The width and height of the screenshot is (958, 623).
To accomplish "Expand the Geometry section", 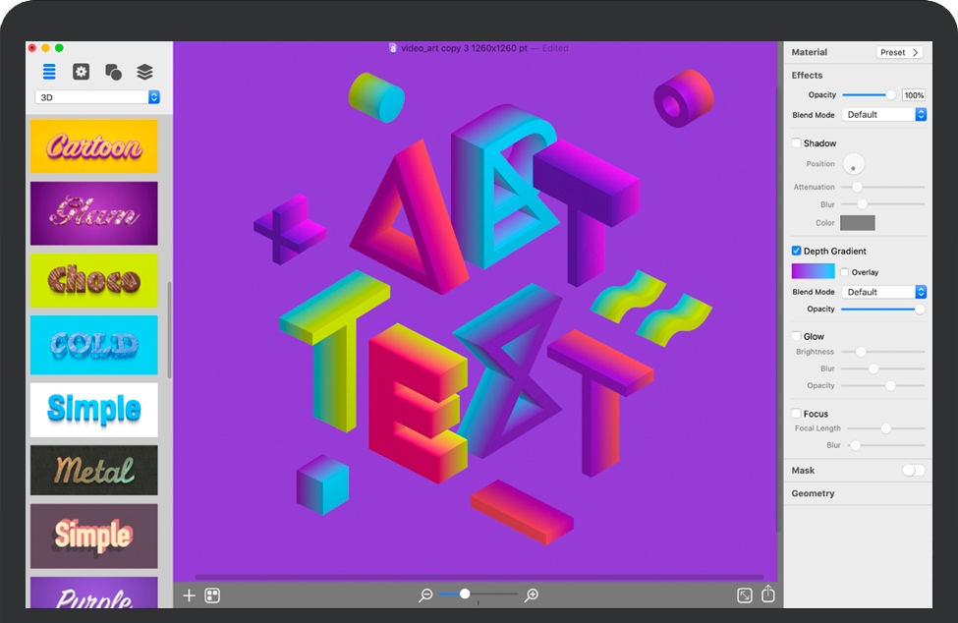I will (813, 493).
